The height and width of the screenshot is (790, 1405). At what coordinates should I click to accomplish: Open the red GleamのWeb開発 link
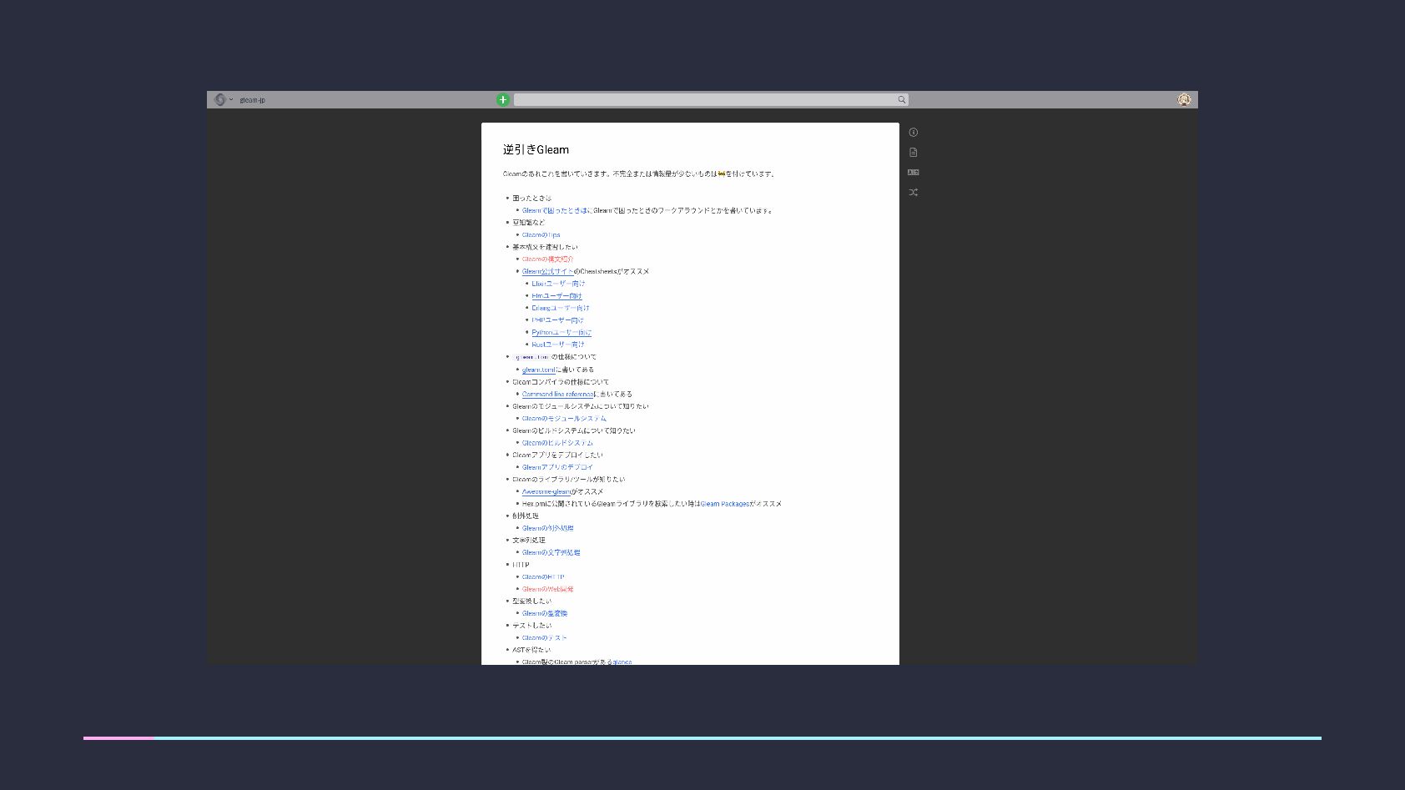[x=547, y=589]
